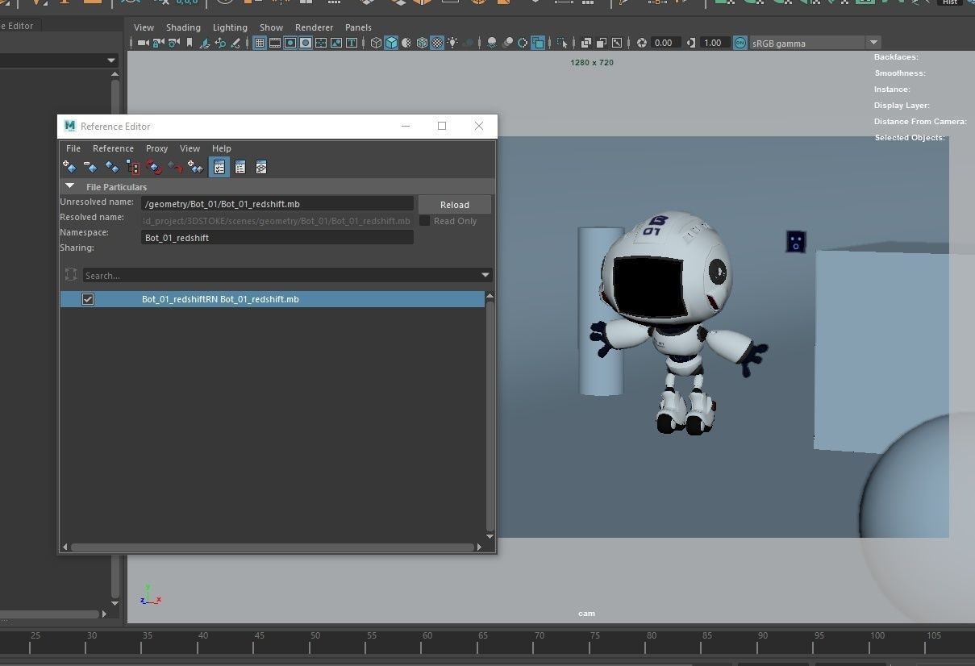975x666 pixels.
Task: Click X-Ray Joints icon in viewport toolbar
Action: point(616,43)
